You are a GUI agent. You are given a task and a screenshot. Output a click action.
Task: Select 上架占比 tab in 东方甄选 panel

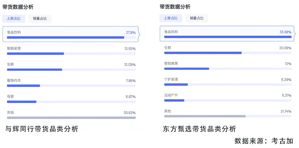point(171,18)
